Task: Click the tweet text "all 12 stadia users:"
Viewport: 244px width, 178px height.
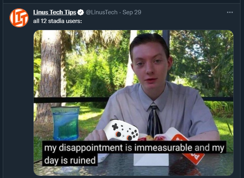Action: point(57,21)
